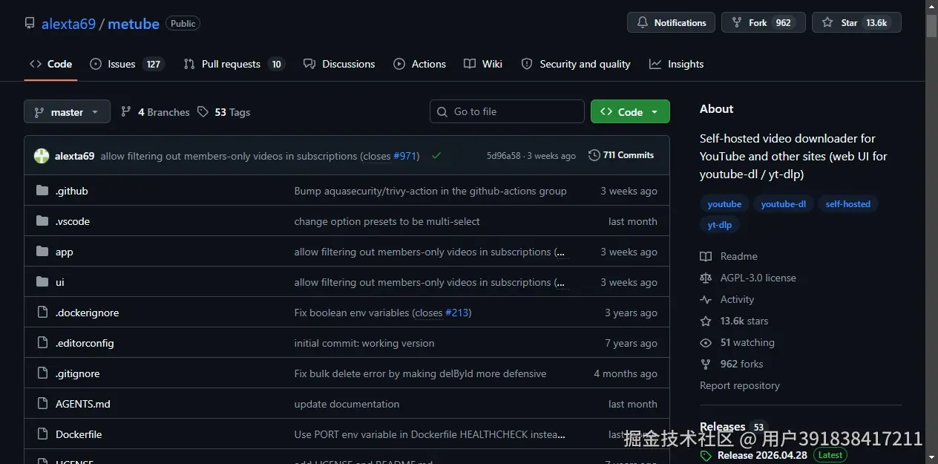
Task: Click the green commit status checkmark
Action: (x=436, y=156)
